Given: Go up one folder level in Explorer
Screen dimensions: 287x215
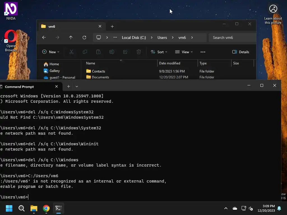Looking at the screenshot, I should point(71,38).
